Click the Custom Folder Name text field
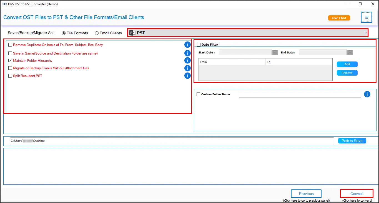The image size is (379, 203). coord(300,94)
